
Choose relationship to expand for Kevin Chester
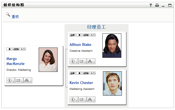click(x=86, y=73)
